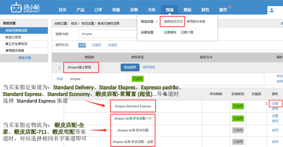Filter authorization status by 已授权
This screenshot has height=147, width=283.
click(97, 45)
